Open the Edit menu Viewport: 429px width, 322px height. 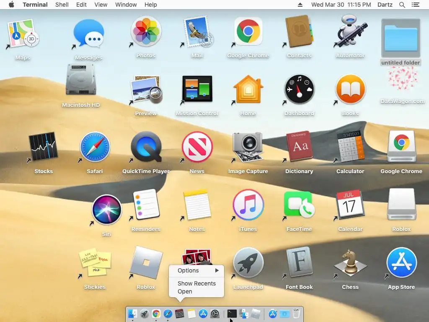pos(81,5)
